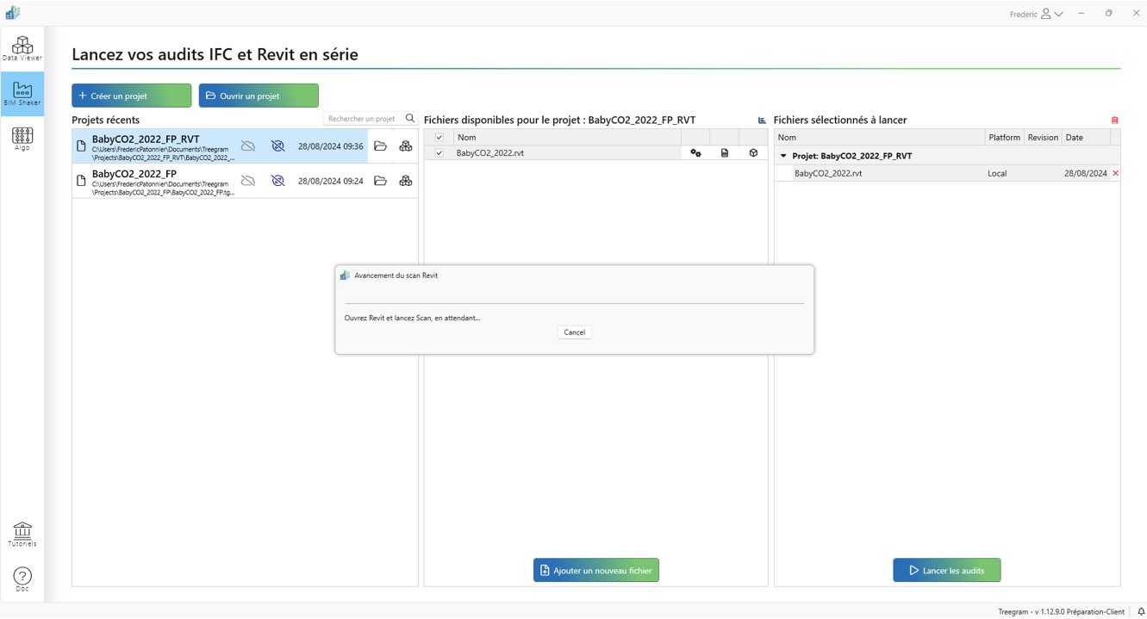Click the database icon on BabyCO2_2022.rvt row
The width and height of the screenshot is (1147, 619).
[725, 152]
